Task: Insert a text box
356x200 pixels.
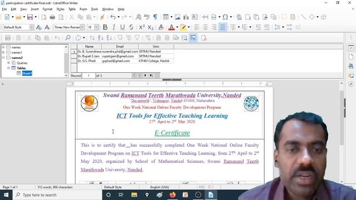Action: [195, 17]
